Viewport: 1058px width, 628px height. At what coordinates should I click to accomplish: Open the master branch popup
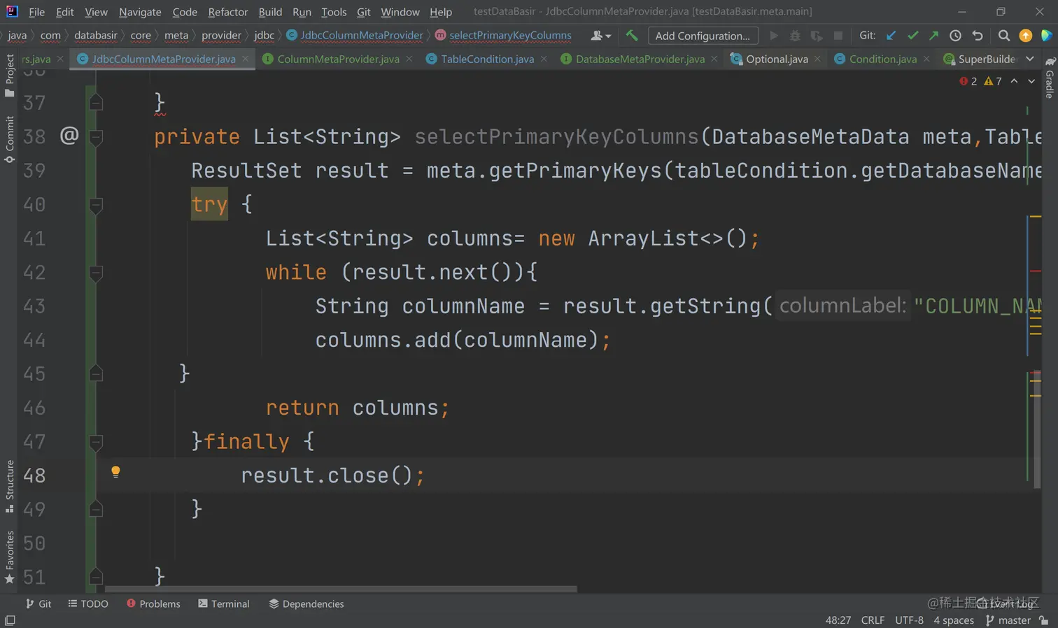pos(1008,620)
